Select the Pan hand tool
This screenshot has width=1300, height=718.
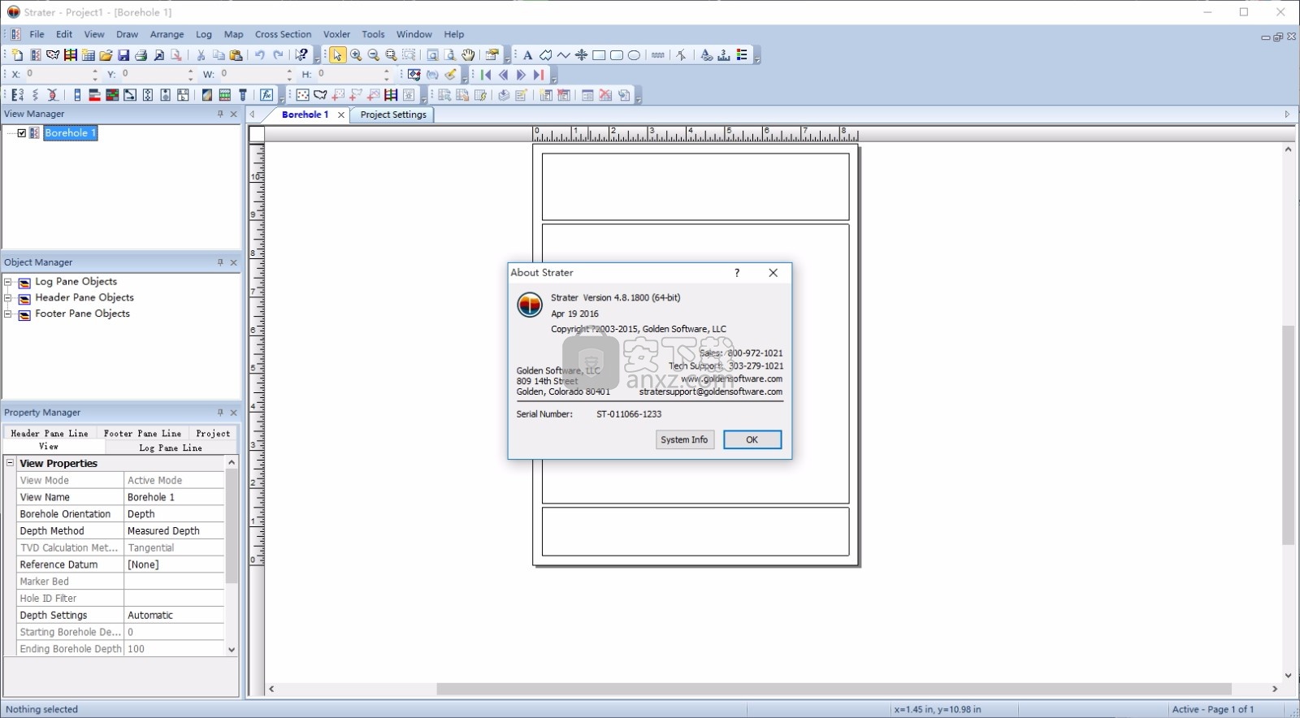click(468, 54)
